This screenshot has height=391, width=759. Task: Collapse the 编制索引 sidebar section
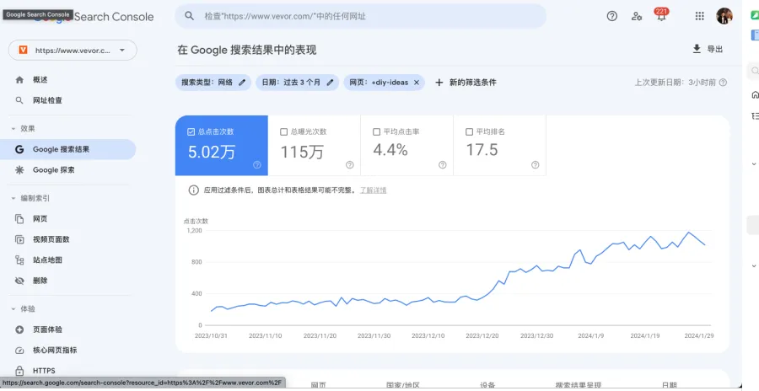pyautogui.click(x=30, y=198)
